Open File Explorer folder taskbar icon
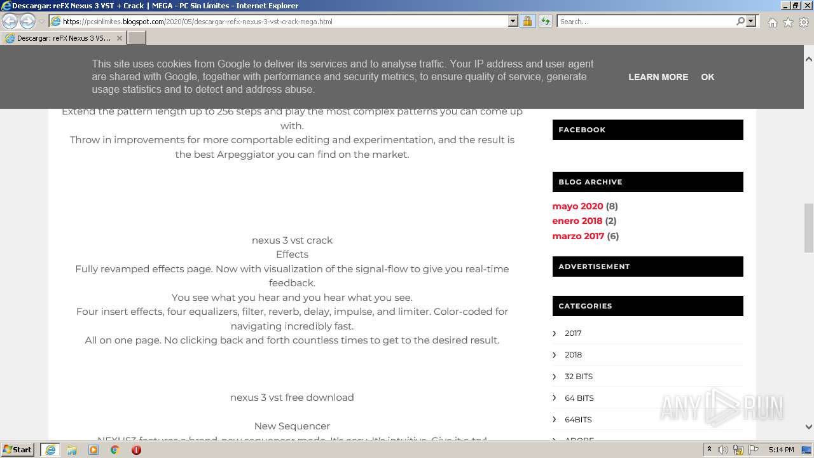 pyautogui.click(x=72, y=450)
